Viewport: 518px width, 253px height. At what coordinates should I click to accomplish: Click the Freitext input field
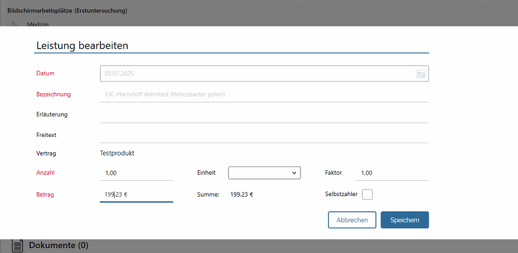click(x=263, y=135)
